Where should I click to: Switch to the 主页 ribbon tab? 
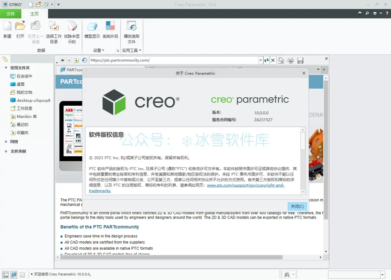(34, 14)
